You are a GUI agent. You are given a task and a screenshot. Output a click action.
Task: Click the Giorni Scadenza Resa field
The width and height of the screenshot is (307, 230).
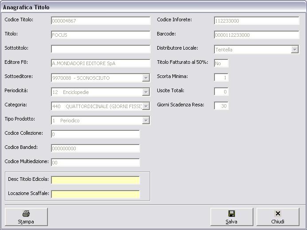pos(221,106)
